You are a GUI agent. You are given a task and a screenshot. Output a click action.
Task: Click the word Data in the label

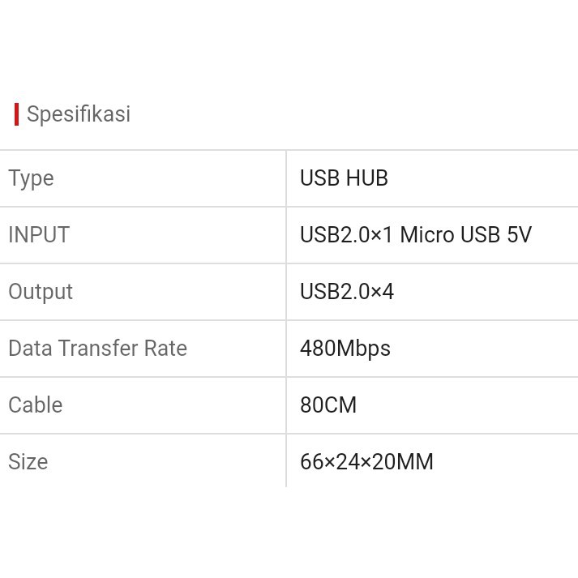[29, 349]
